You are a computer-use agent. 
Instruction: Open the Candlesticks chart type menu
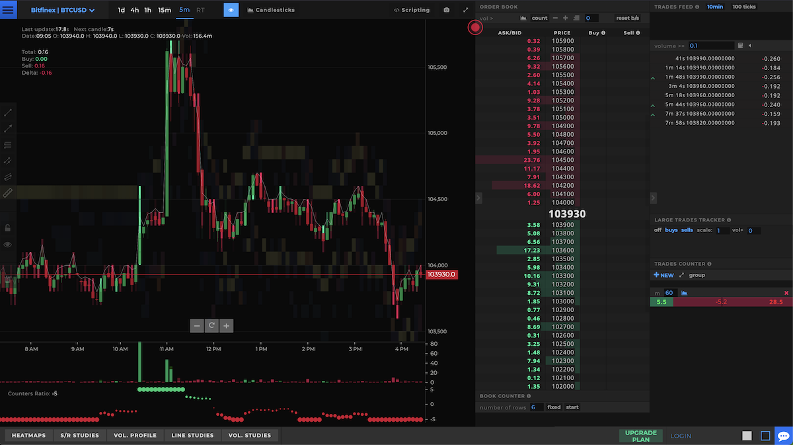tap(271, 10)
